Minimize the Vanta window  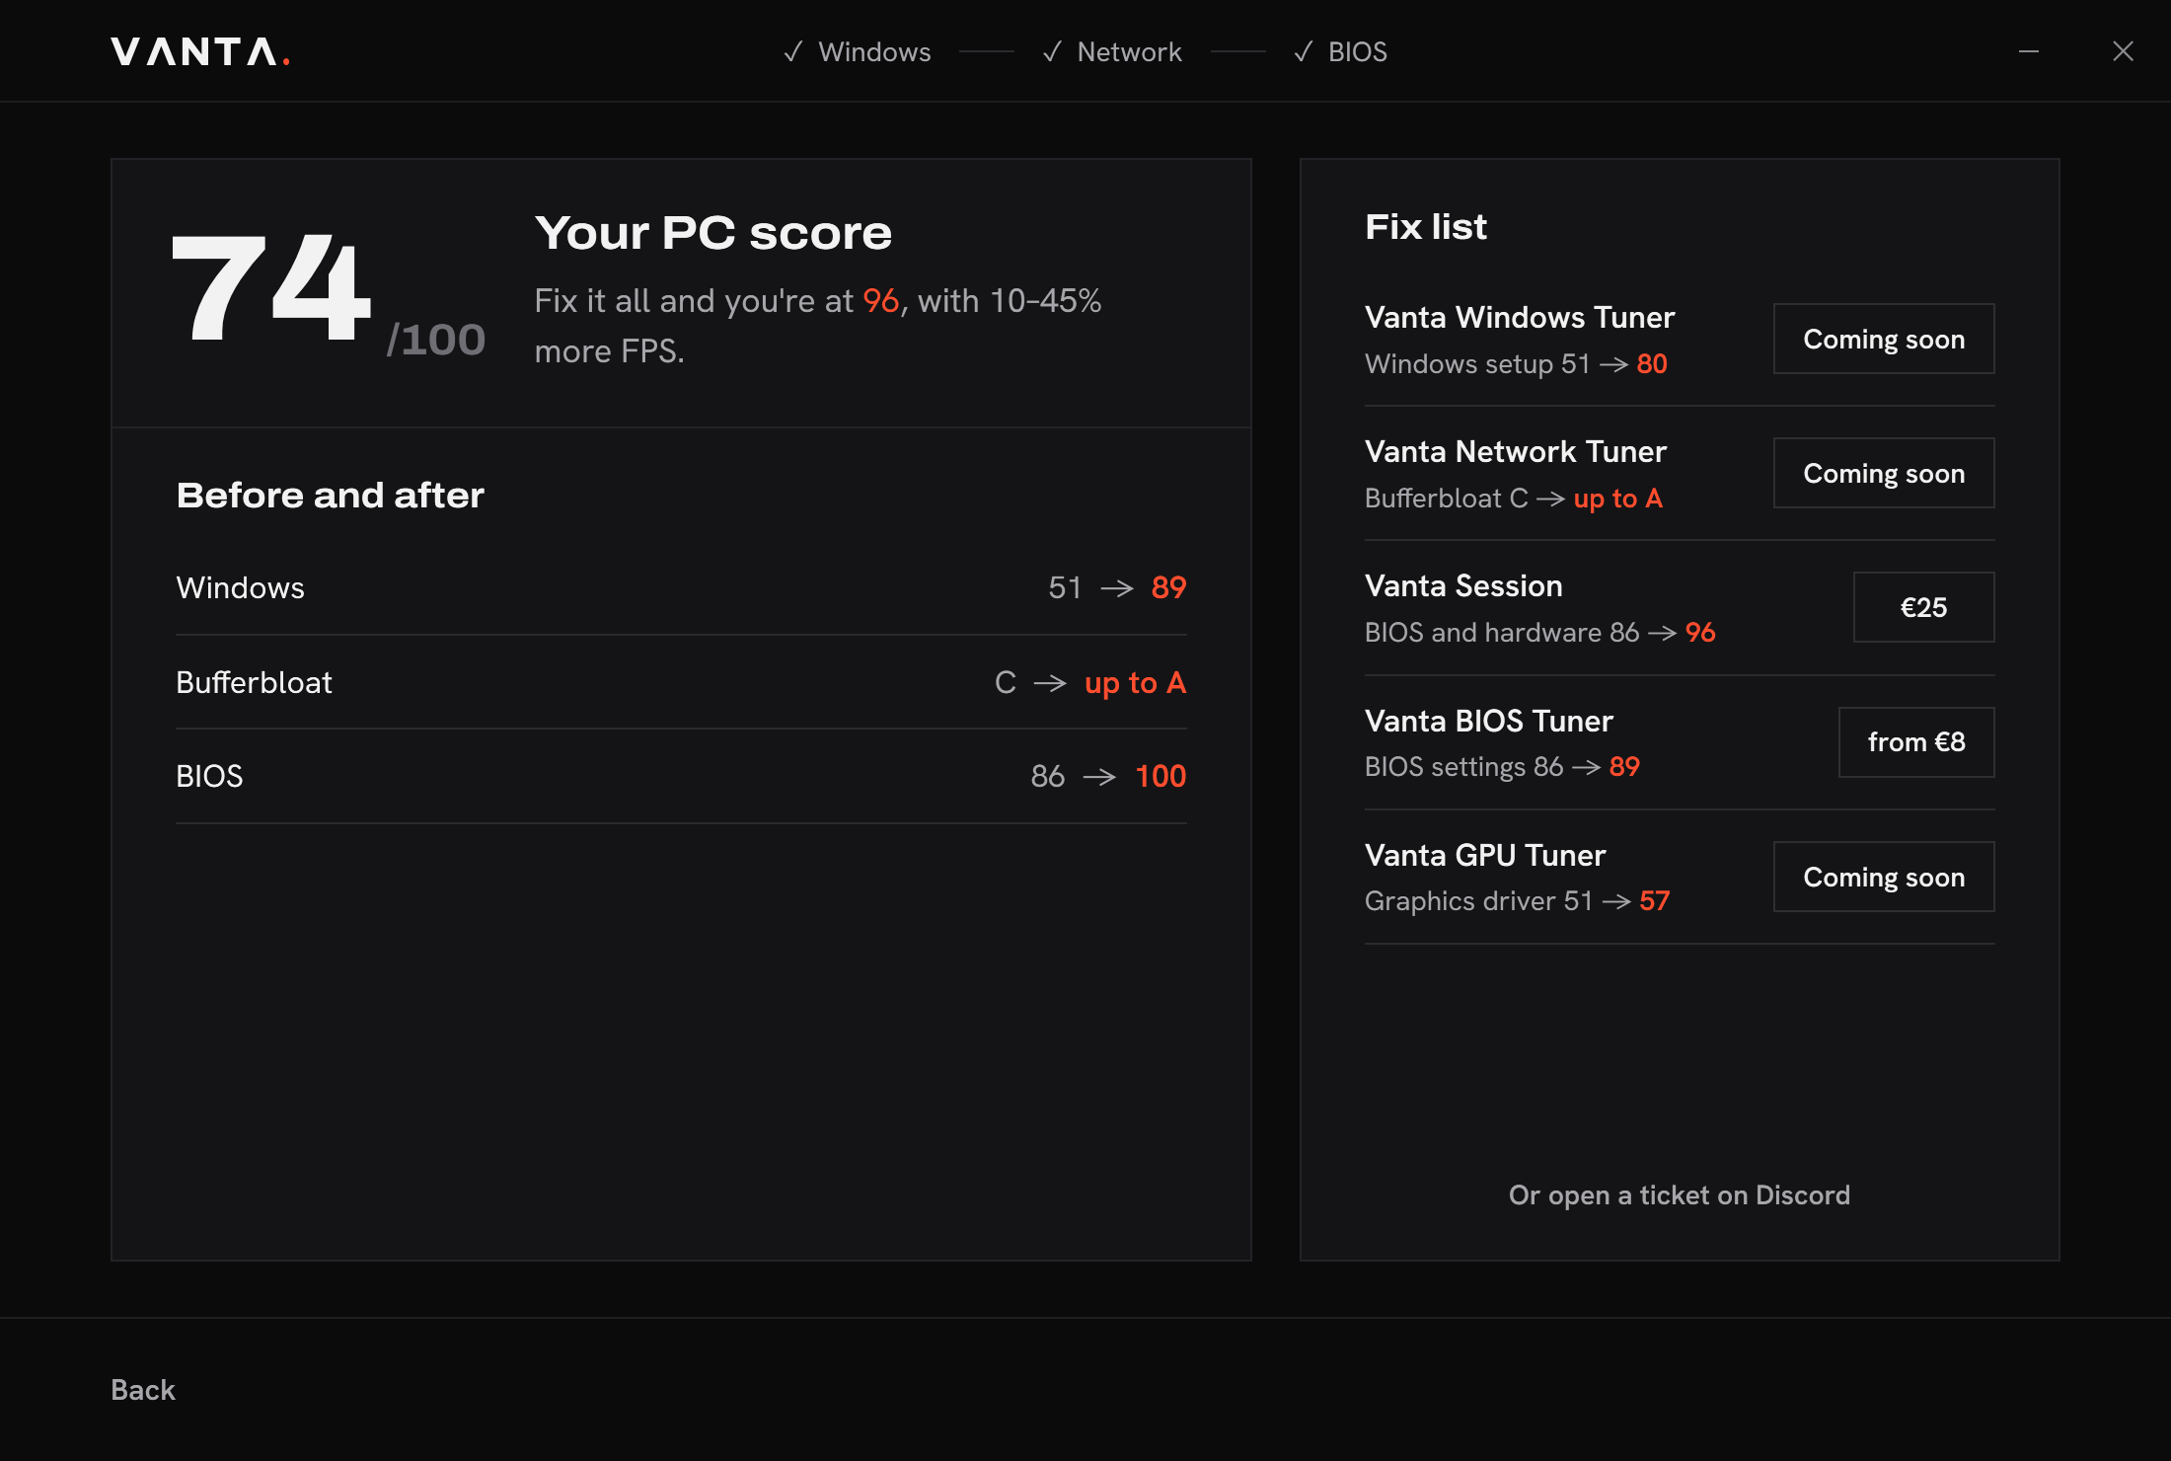(x=2029, y=51)
